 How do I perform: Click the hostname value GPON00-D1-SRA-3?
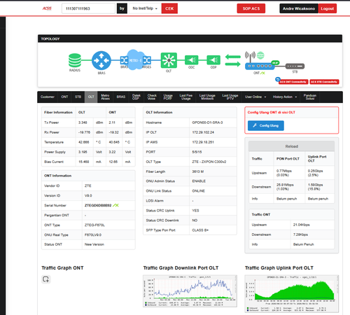[207, 122]
